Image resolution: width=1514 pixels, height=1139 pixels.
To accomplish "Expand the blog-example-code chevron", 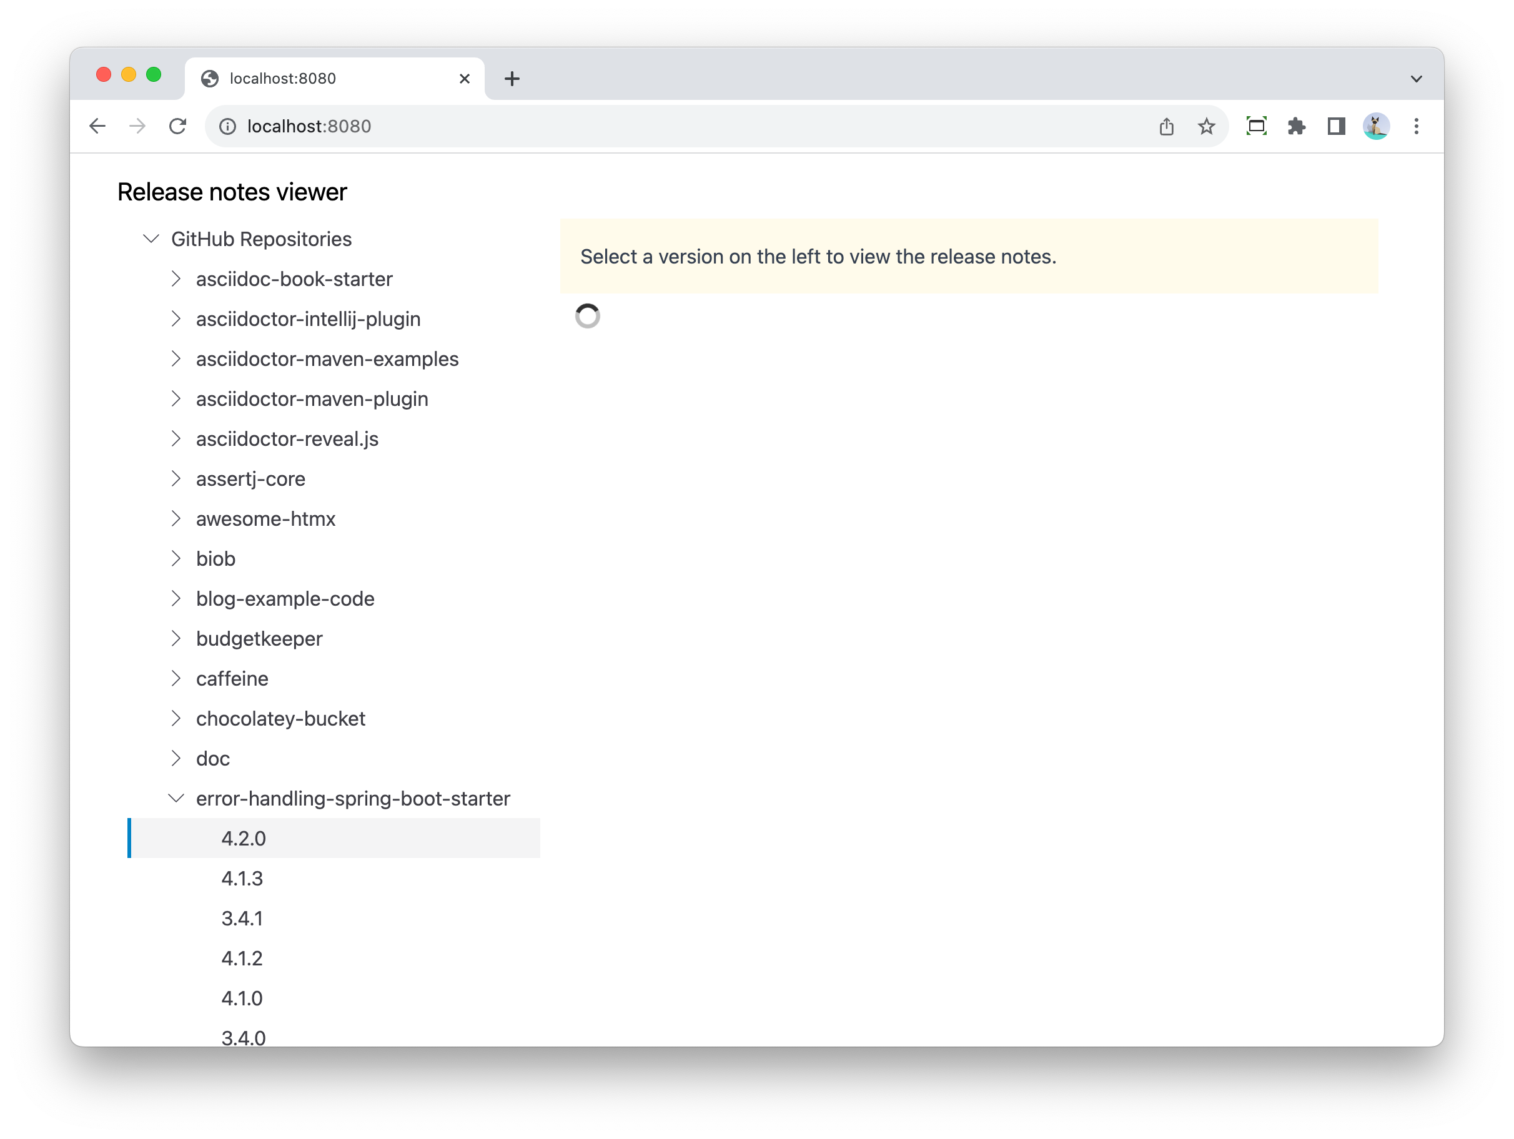I will [x=176, y=598].
